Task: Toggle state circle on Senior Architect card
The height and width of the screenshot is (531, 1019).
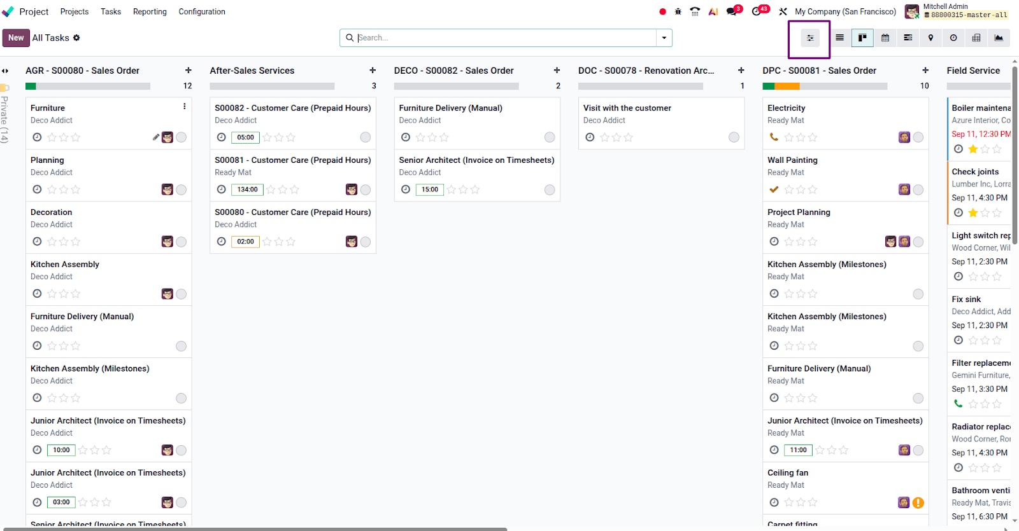Action: coord(550,190)
